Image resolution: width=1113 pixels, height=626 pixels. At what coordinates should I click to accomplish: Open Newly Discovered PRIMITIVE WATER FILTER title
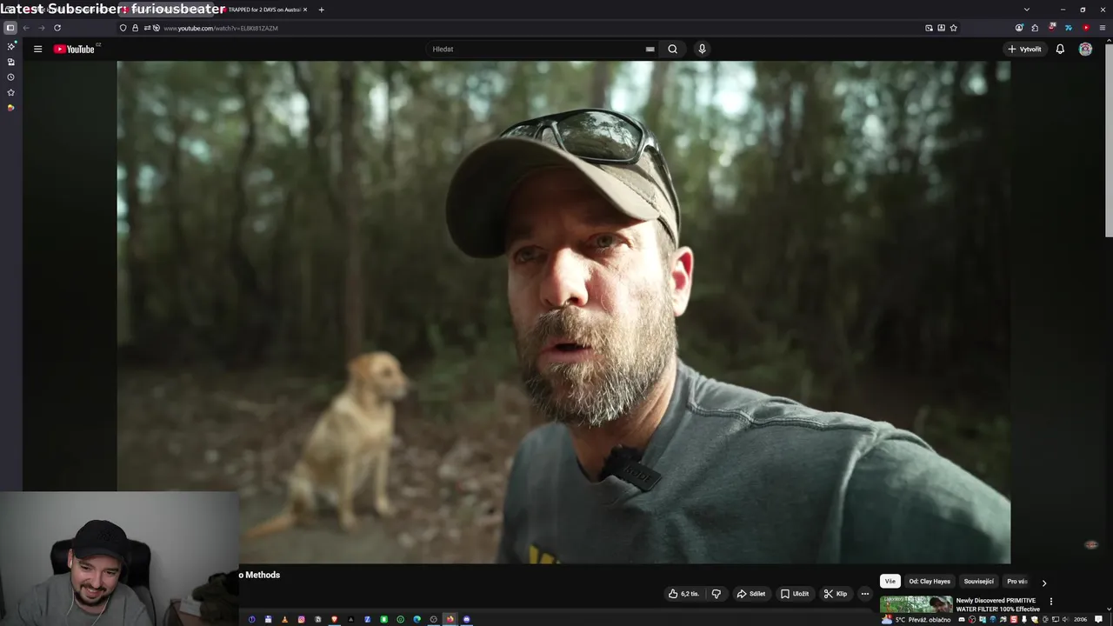pyautogui.click(x=997, y=604)
